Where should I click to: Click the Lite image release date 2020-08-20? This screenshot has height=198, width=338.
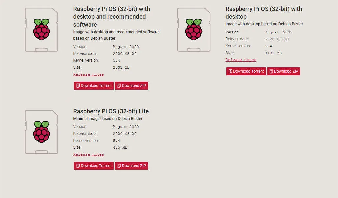(125, 134)
